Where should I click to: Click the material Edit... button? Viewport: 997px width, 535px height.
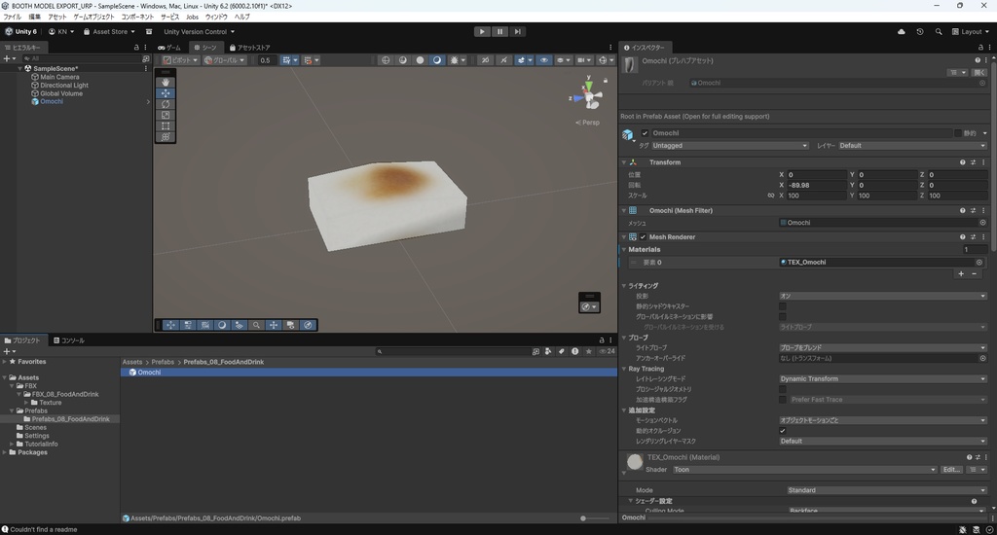tap(951, 470)
